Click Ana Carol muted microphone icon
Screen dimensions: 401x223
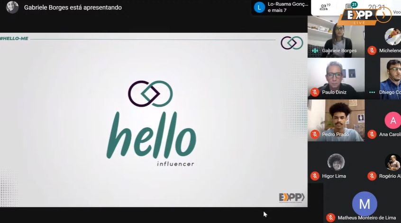pyautogui.click(x=372, y=134)
